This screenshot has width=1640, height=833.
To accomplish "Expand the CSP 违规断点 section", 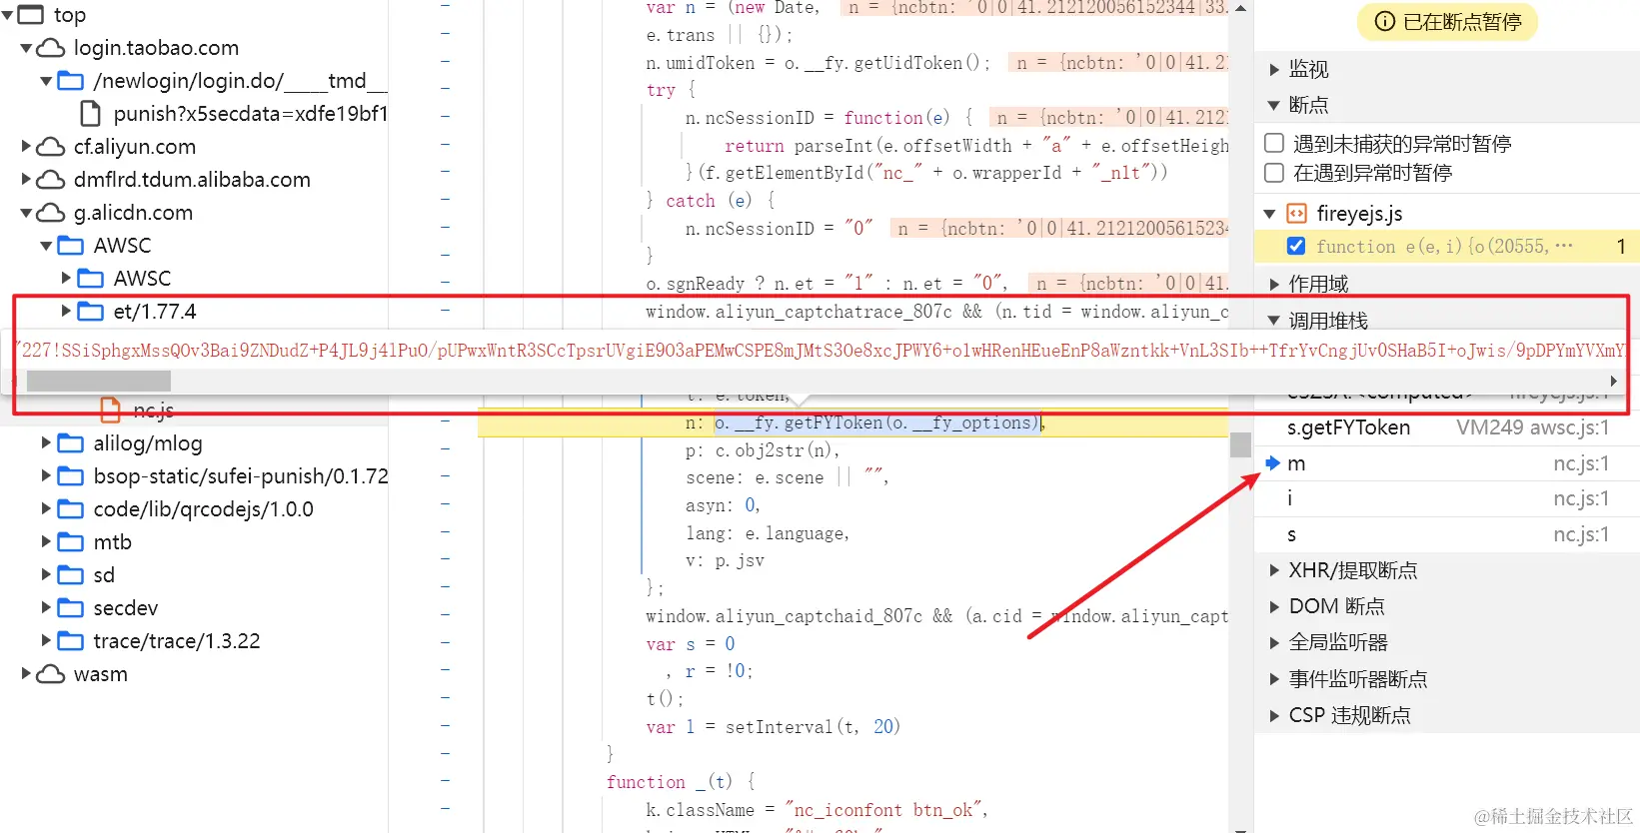I will [x=1274, y=715].
